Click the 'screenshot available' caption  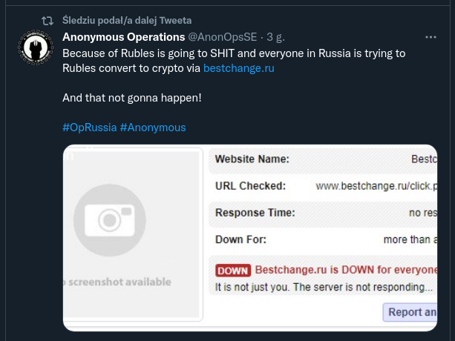[x=117, y=282]
